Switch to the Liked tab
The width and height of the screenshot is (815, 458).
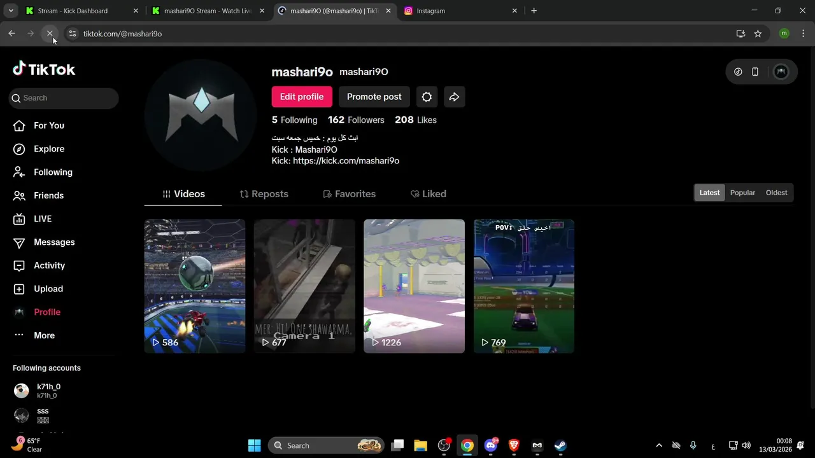(429, 194)
